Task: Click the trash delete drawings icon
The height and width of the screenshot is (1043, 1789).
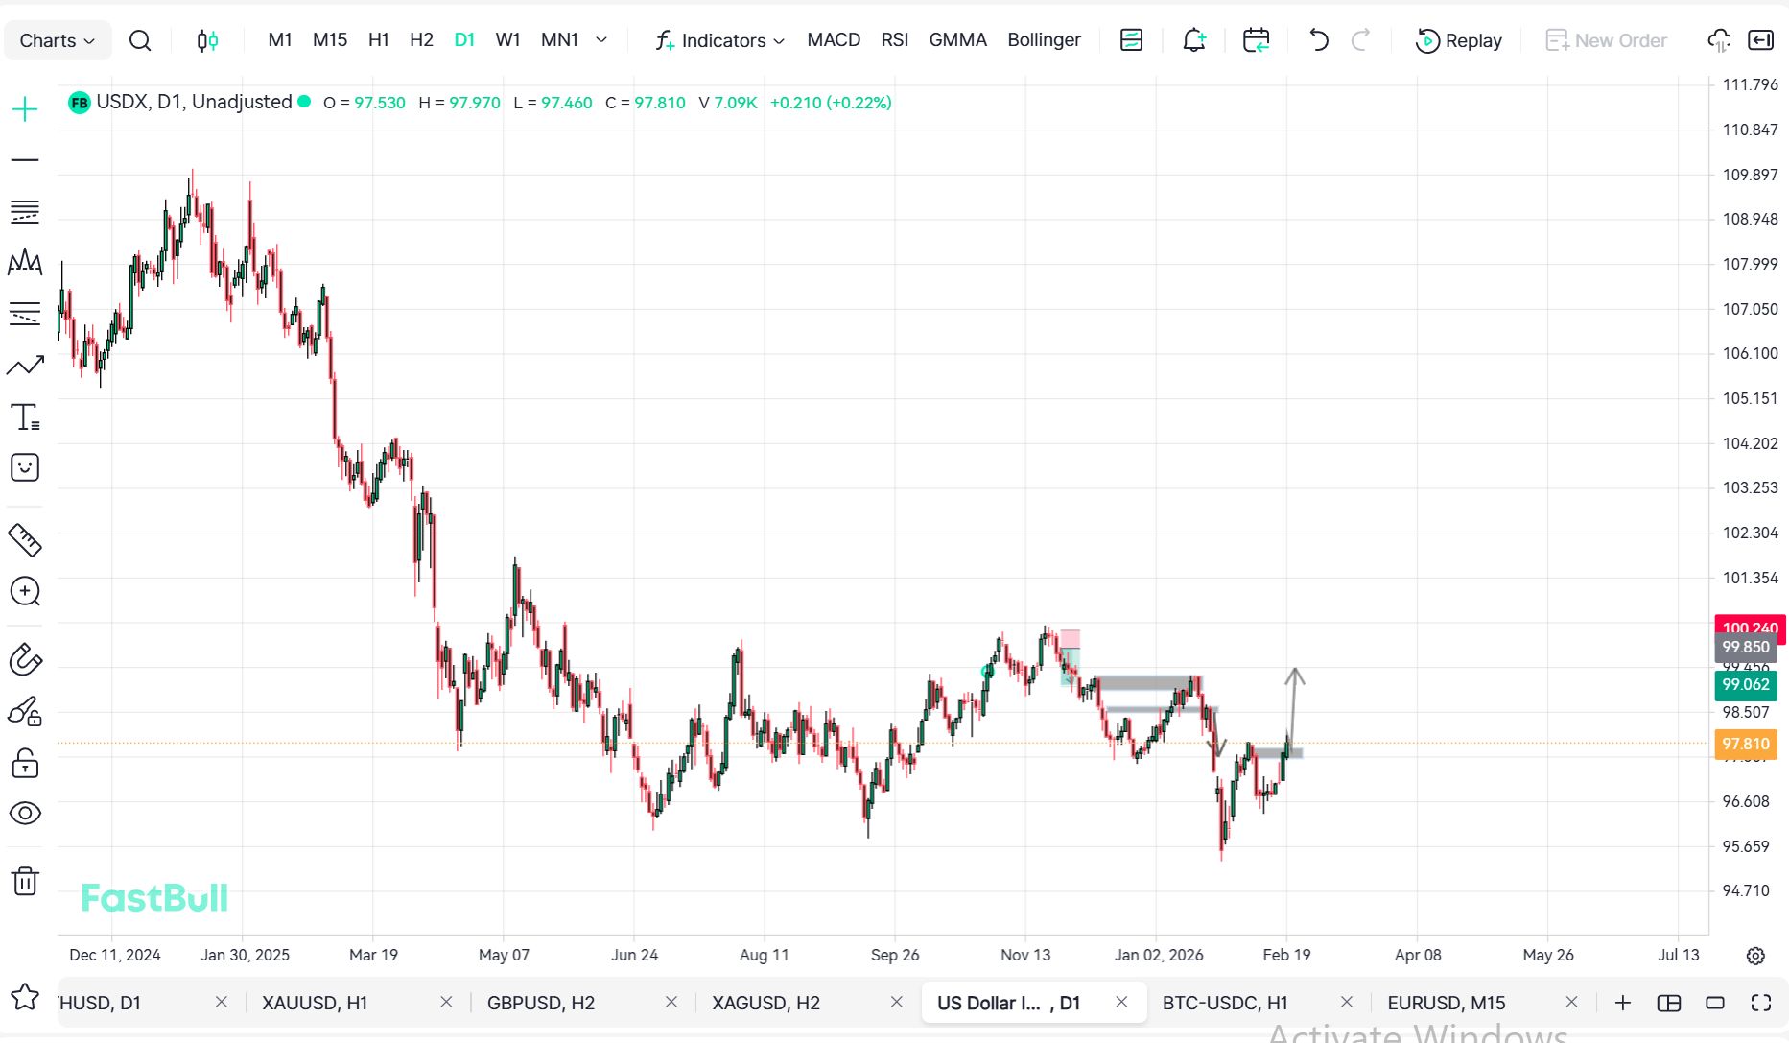Action: pos(25,881)
